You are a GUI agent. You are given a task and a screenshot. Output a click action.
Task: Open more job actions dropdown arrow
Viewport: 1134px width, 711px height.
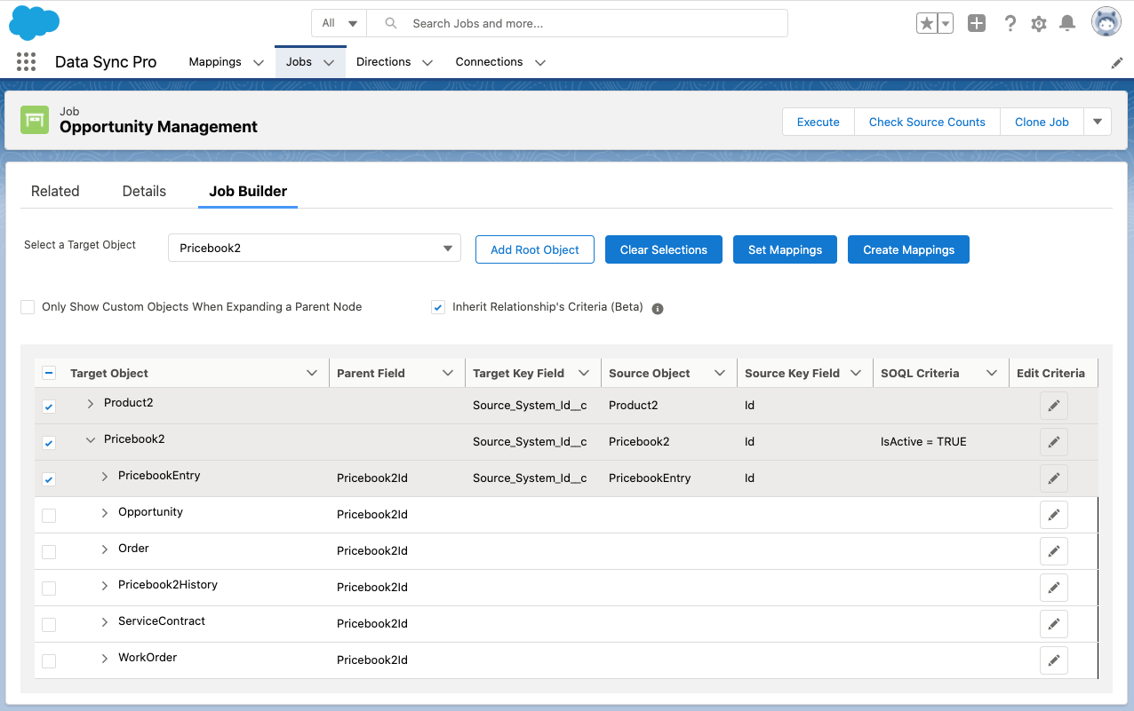[x=1098, y=122]
